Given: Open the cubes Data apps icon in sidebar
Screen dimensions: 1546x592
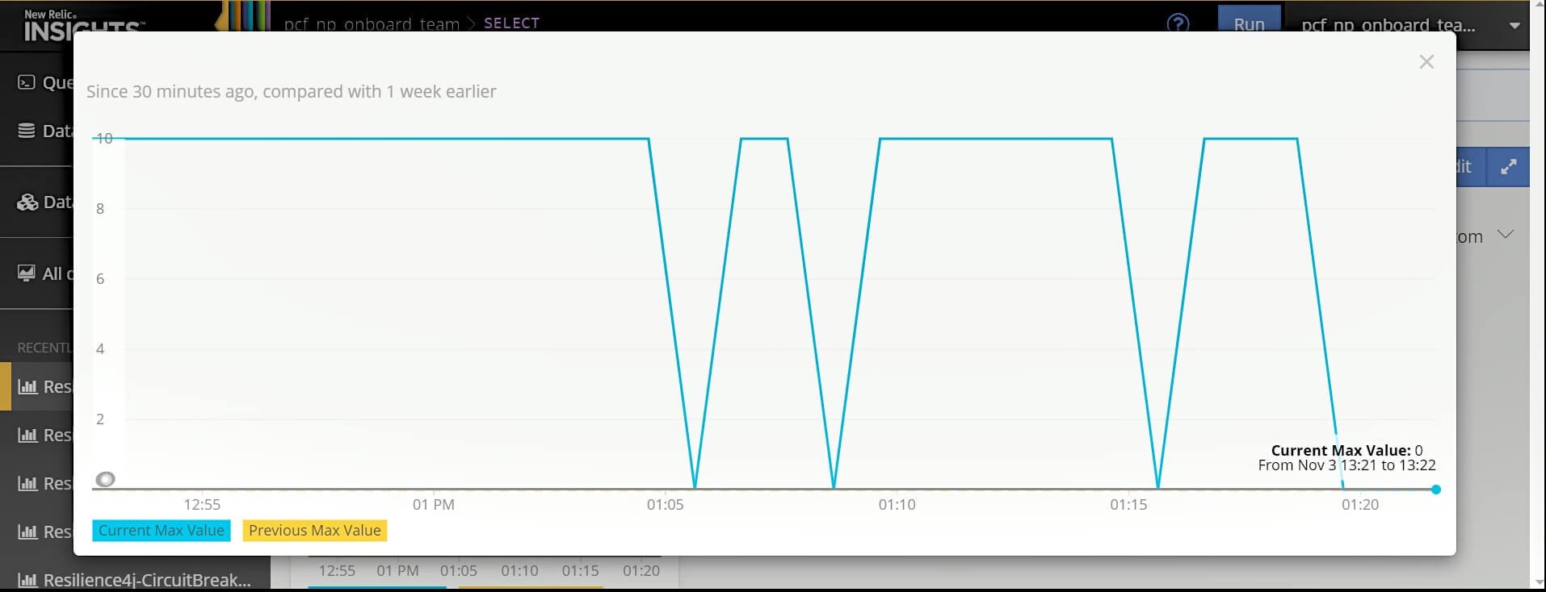Looking at the screenshot, I should click(27, 202).
